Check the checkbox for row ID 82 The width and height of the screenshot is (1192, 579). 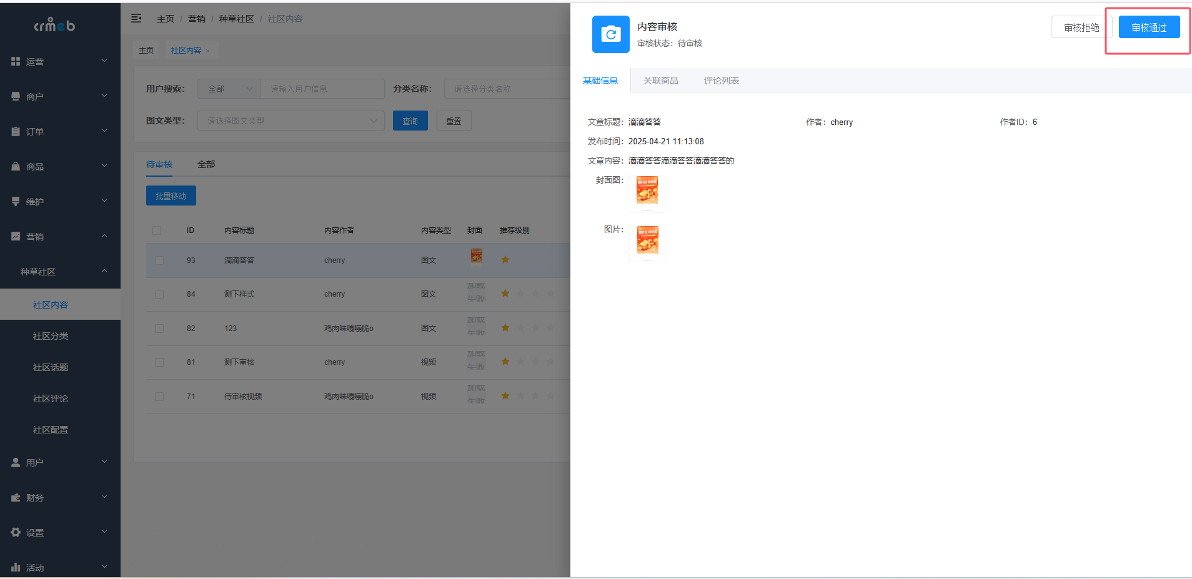coord(159,329)
